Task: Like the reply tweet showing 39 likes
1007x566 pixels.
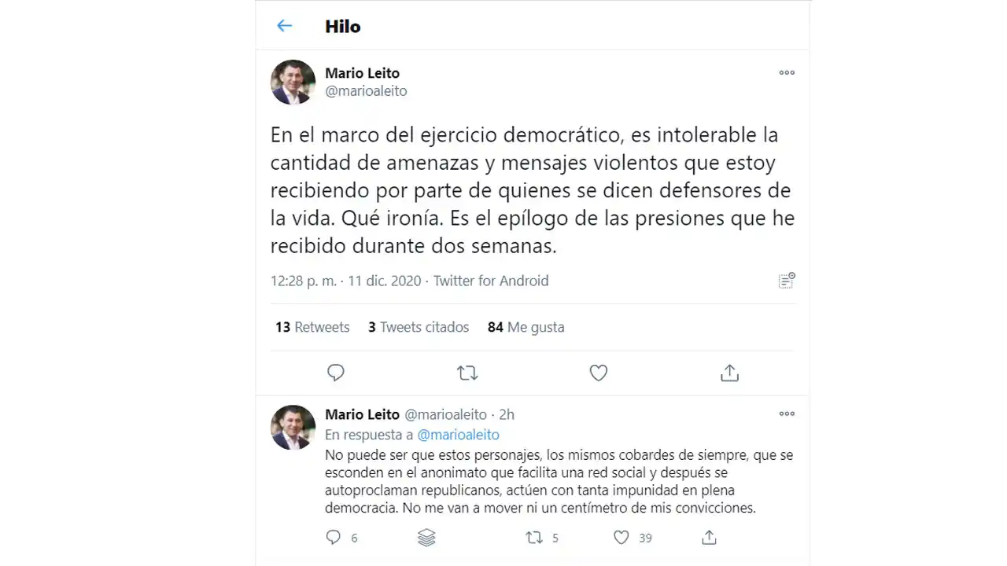Action: [x=621, y=538]
